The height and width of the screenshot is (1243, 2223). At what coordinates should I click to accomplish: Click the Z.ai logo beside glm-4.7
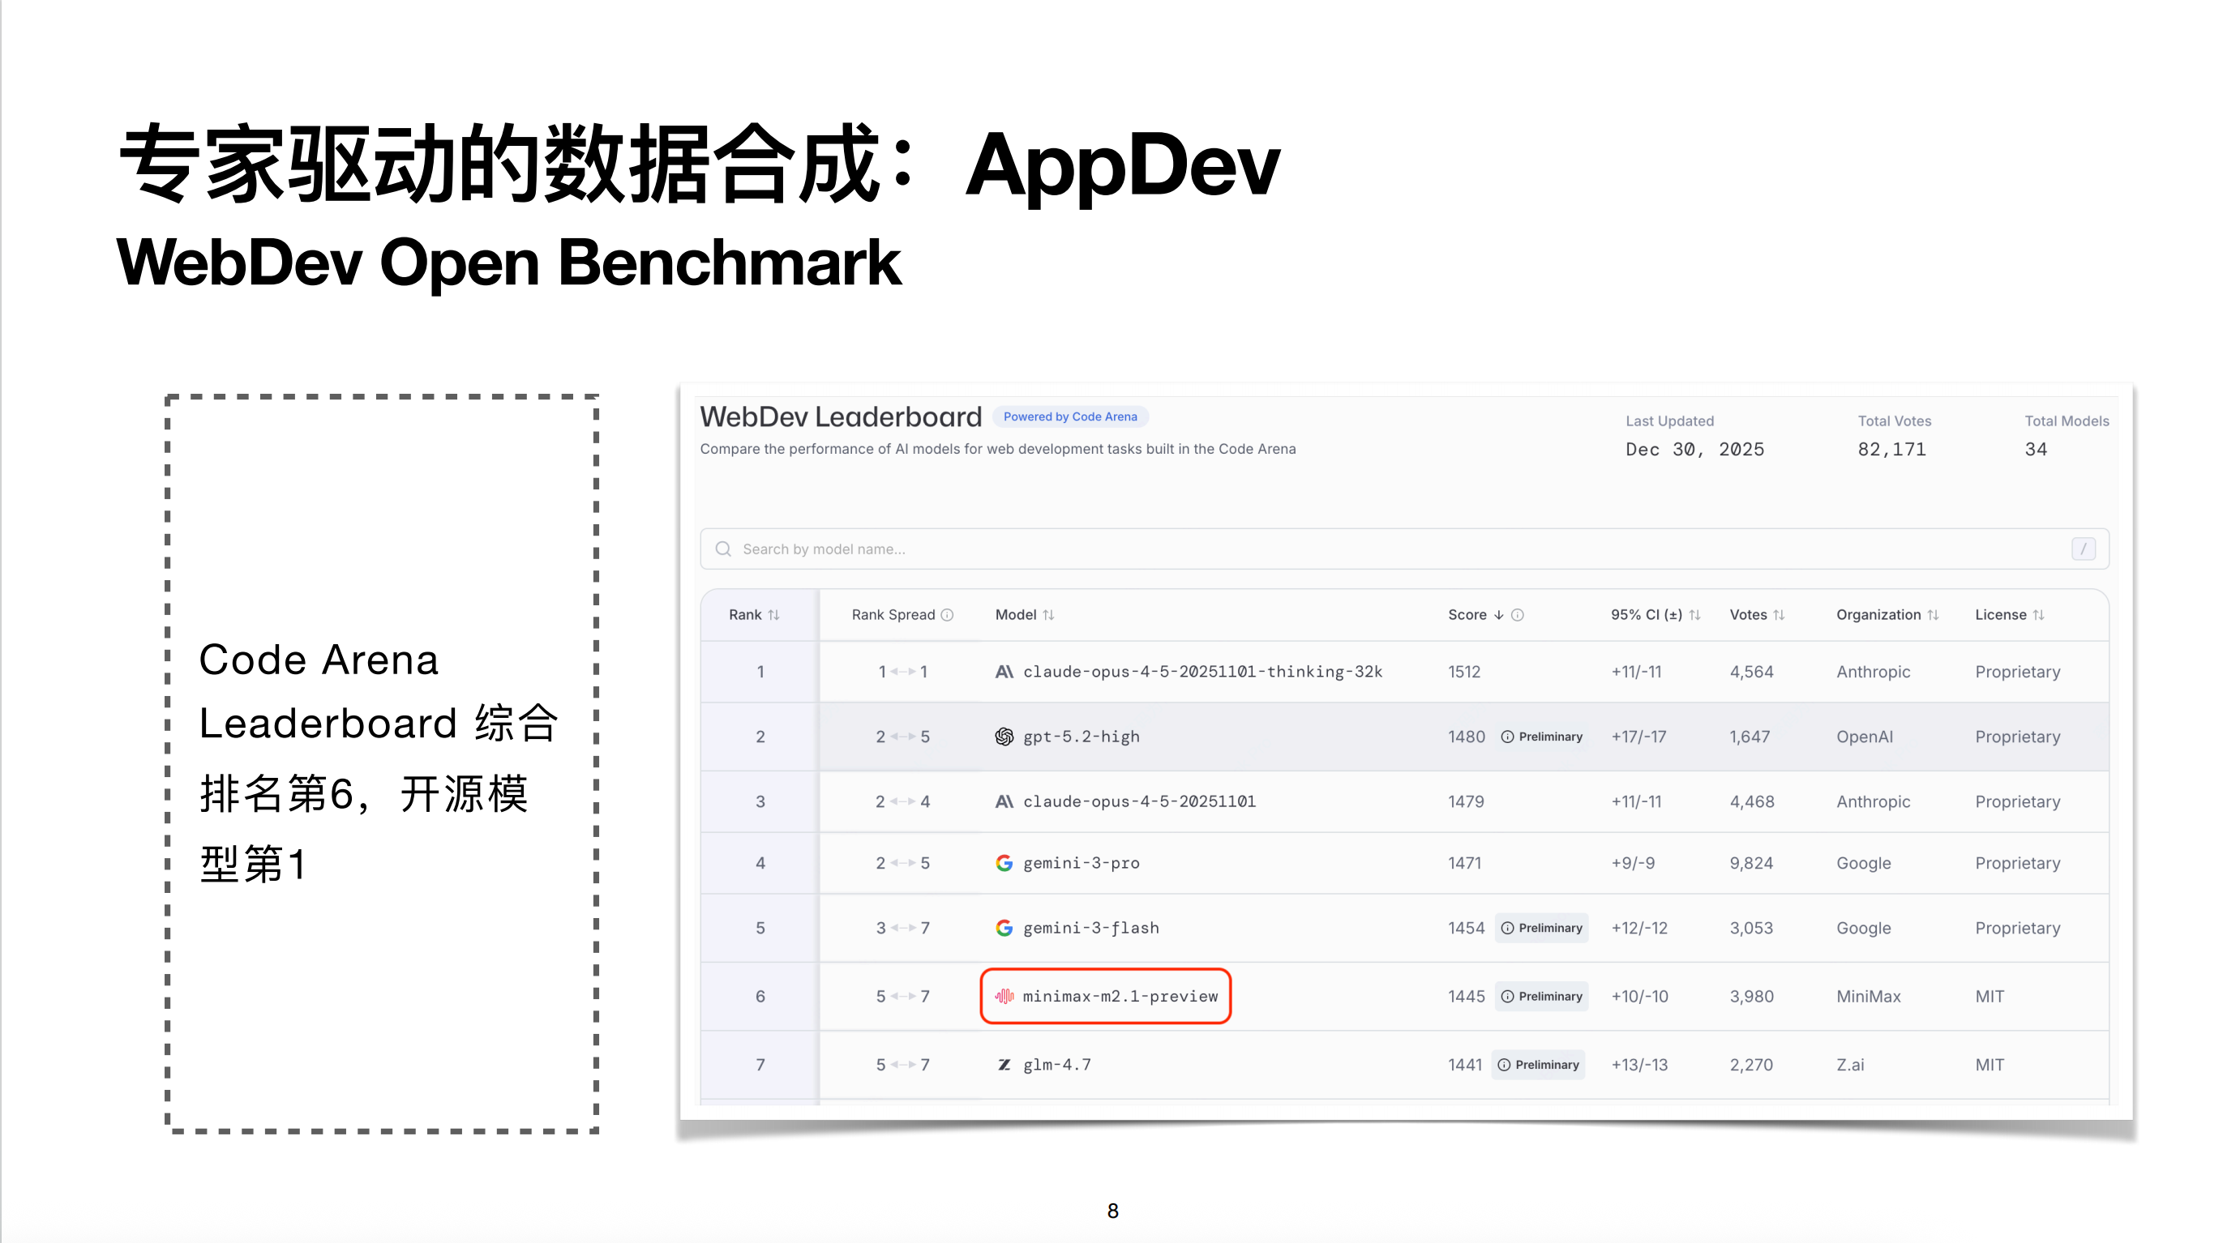[1004, 1065]
